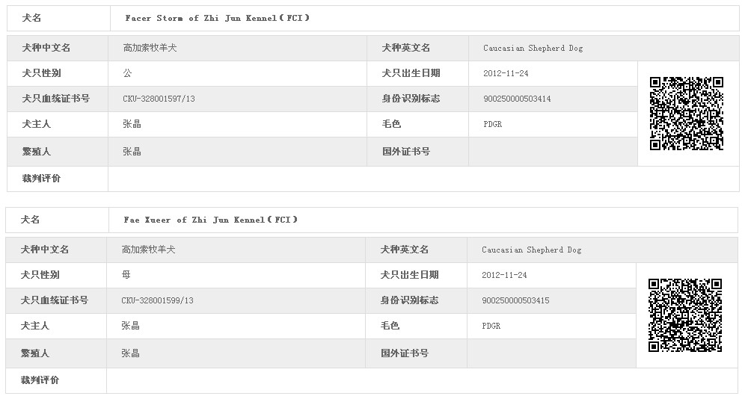The width and height of the screenshot is (748, 399).
Task: Click first record's Caucasian Shepherd Dog breed name
Action: tap(533, 48)
